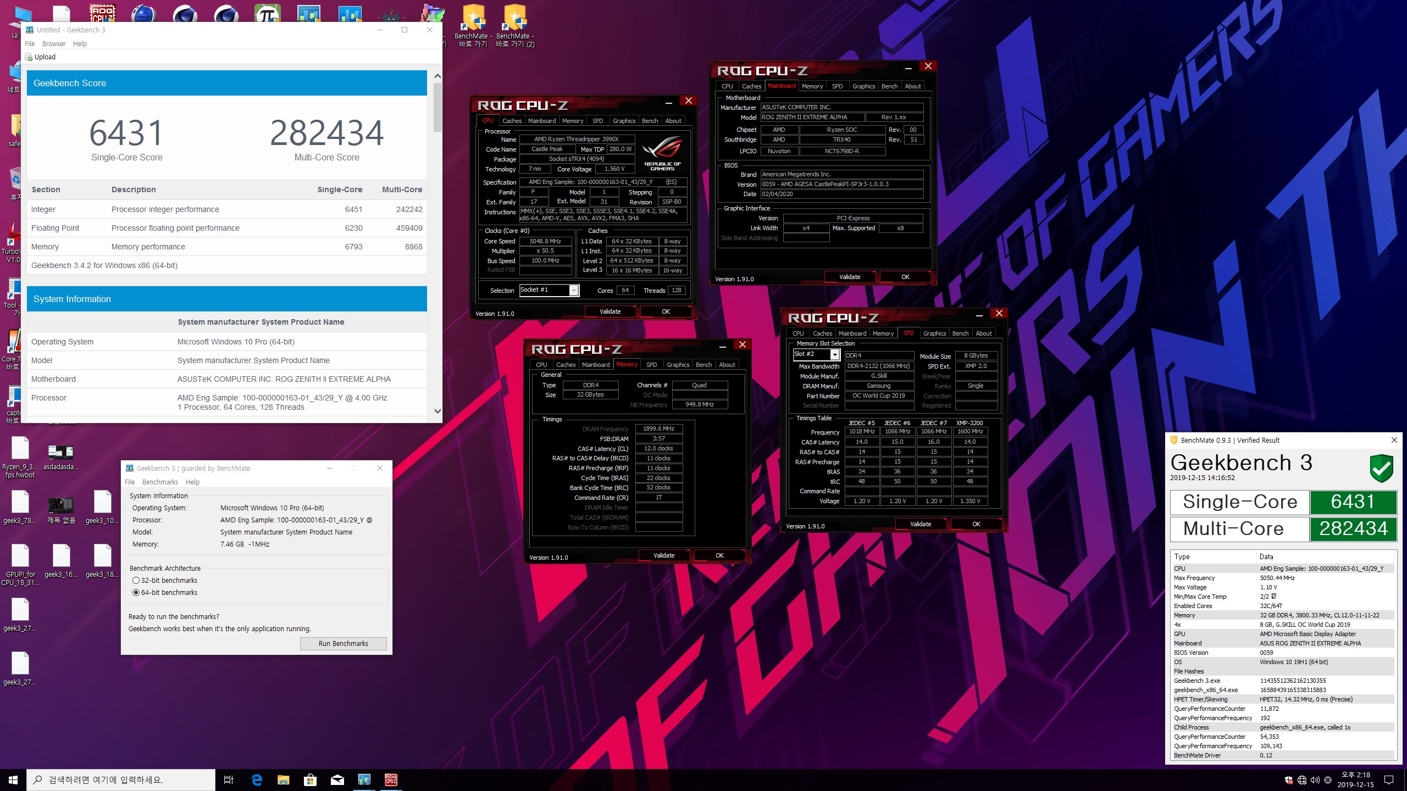Viewport: 1407px width, 791px height.
Task: Click the Geekbench results scroll-up arrow
Action: click(437, 76)
